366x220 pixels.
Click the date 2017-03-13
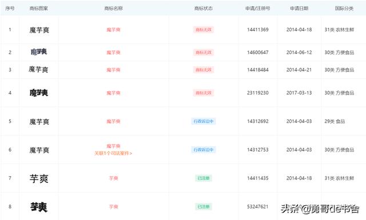[299, 93]
